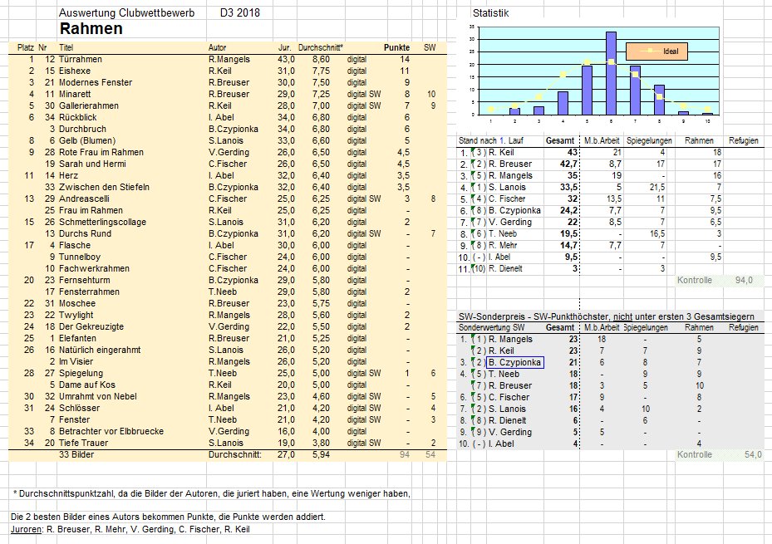Click the 'Gelb (Blumen)' cell
This screenshot has height=544, width=772.
87,140
